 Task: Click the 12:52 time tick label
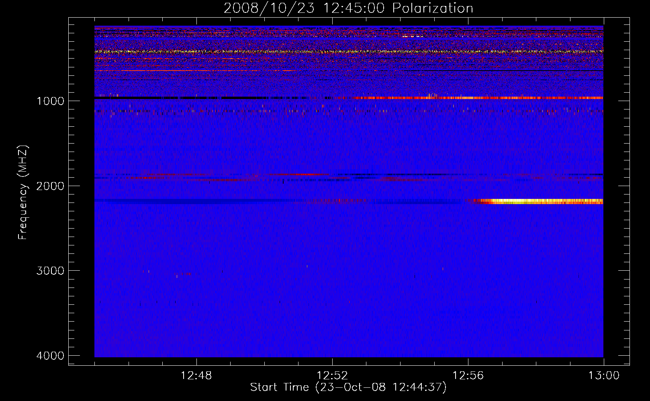tap(332, 376)
